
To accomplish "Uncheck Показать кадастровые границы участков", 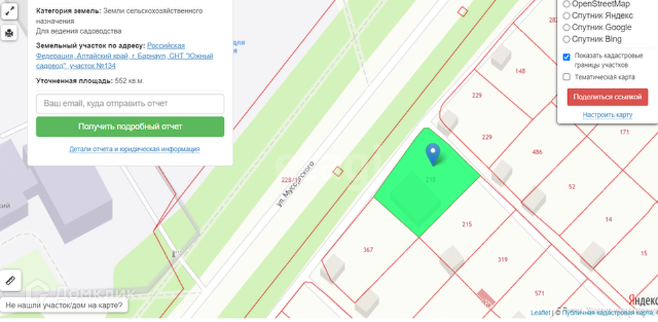I will pos(566,56).
